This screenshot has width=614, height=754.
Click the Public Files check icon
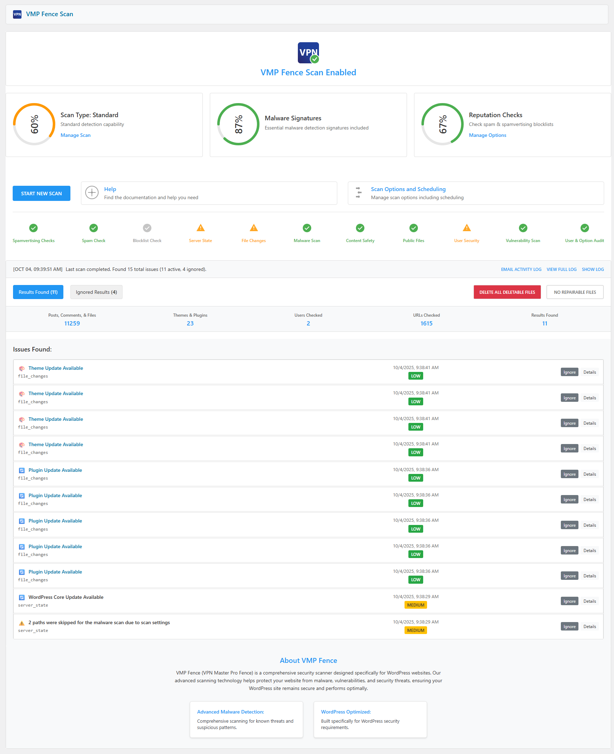coord(413,228)
